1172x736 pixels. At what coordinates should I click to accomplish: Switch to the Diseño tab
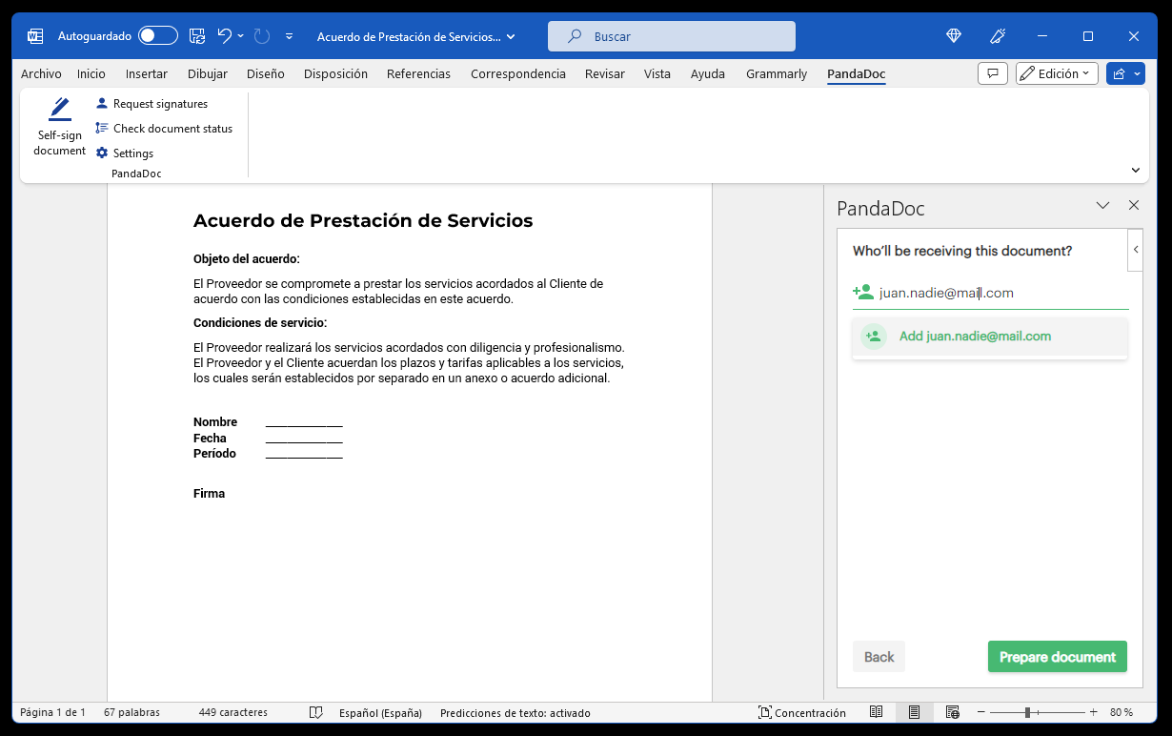[265, 73]
